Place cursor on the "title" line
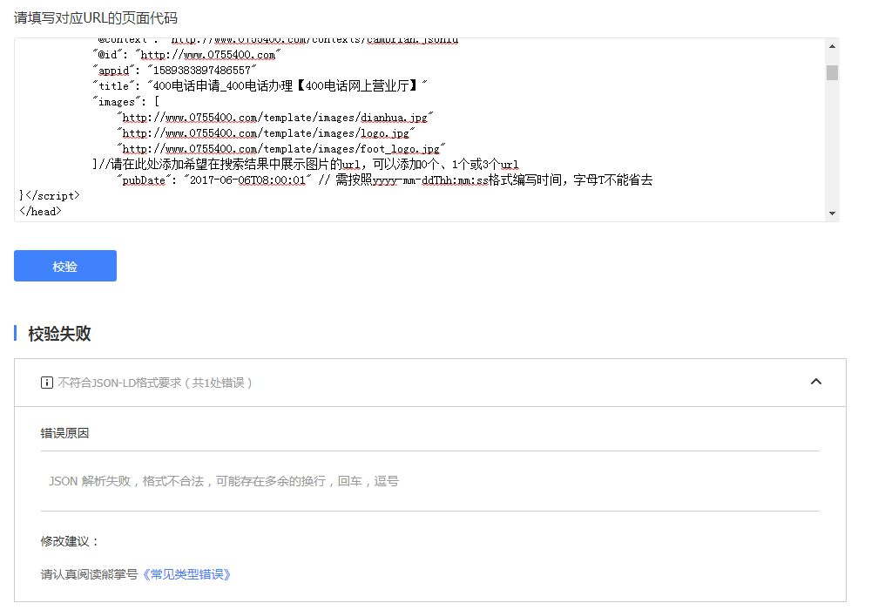The width and height of the screenshot is (885, 610). pos(261,85)
